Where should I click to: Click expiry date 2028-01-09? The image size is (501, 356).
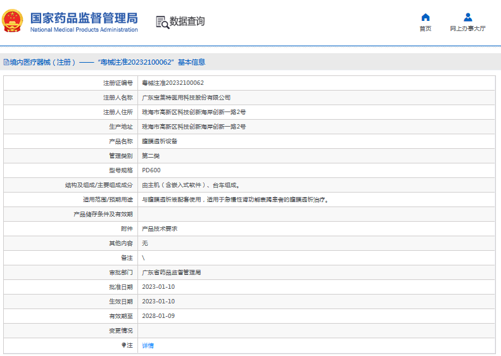point(158,316)
